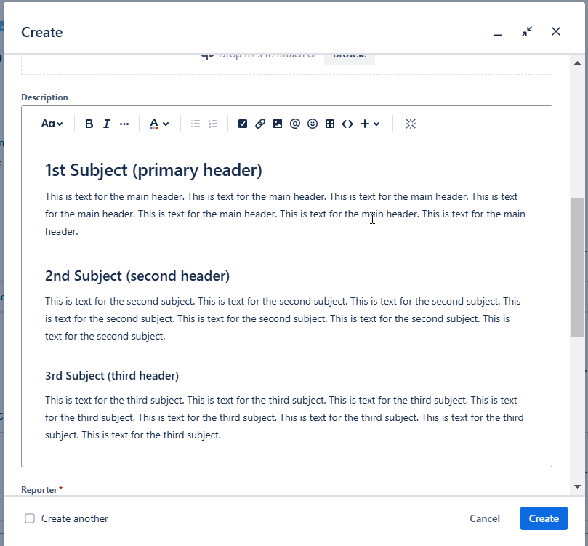Create a bullet list
Screen dimensions: 588x546
pyautogui.click(x=195, y=124)
